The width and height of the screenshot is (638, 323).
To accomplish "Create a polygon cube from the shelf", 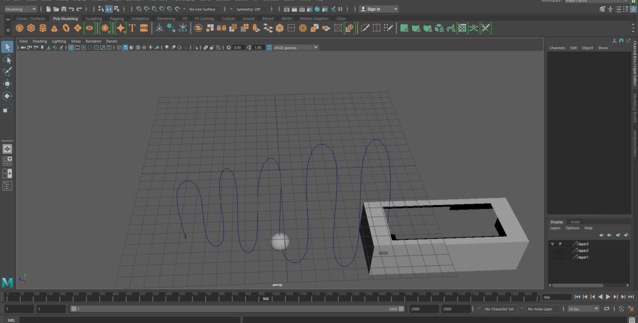I will click(x=31, y=28).
